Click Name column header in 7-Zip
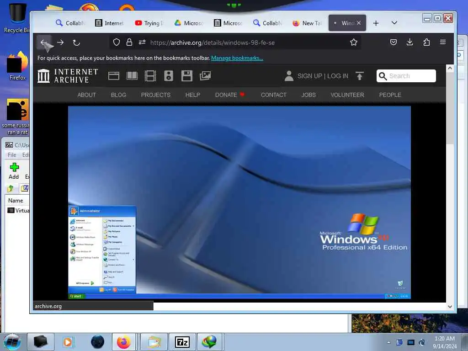Screen dimensions: 468x351 pos(16,201)
